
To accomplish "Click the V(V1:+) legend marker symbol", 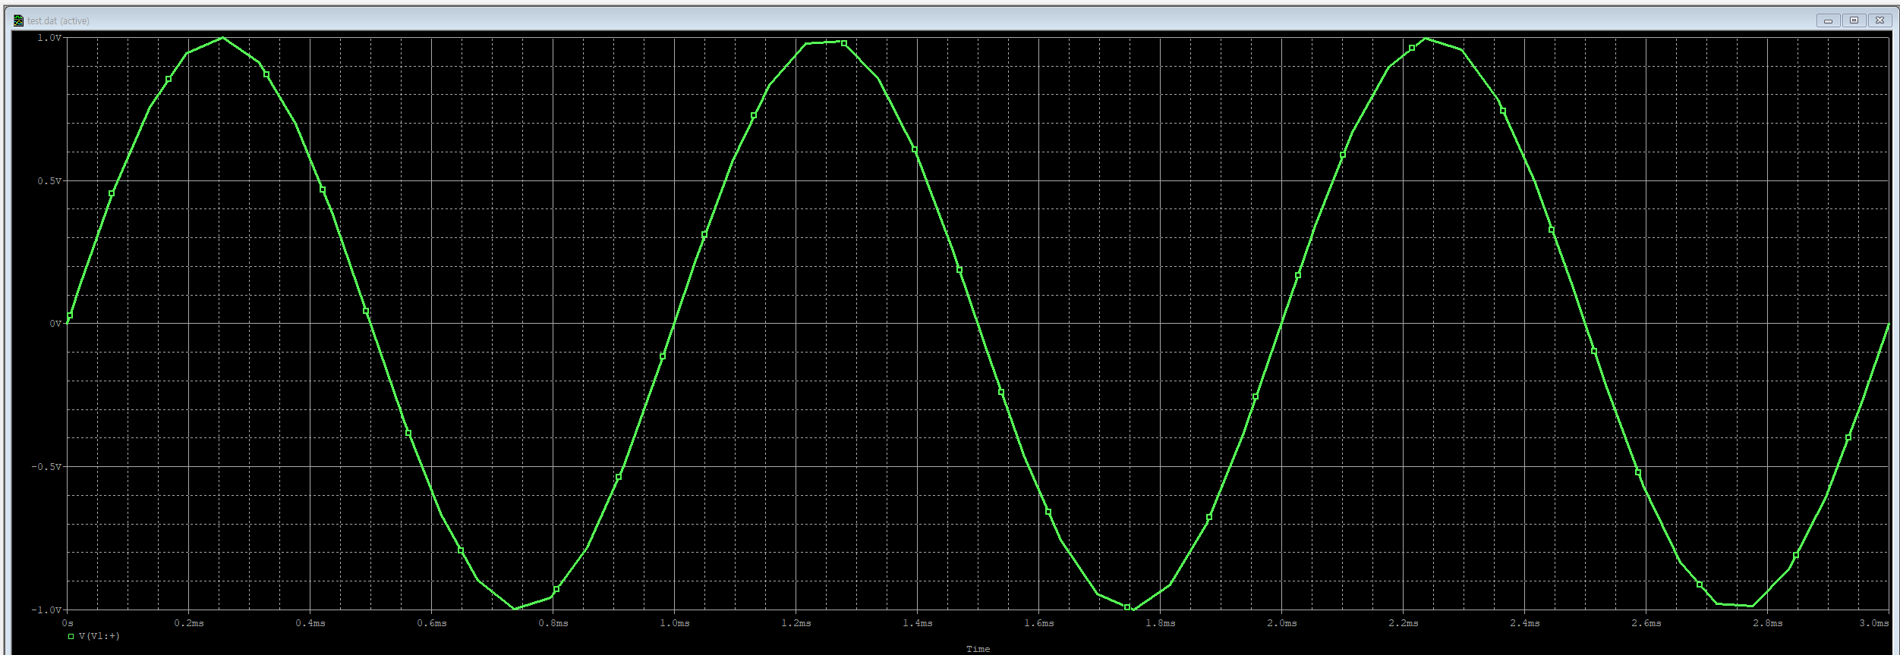I will coord(71,637).
